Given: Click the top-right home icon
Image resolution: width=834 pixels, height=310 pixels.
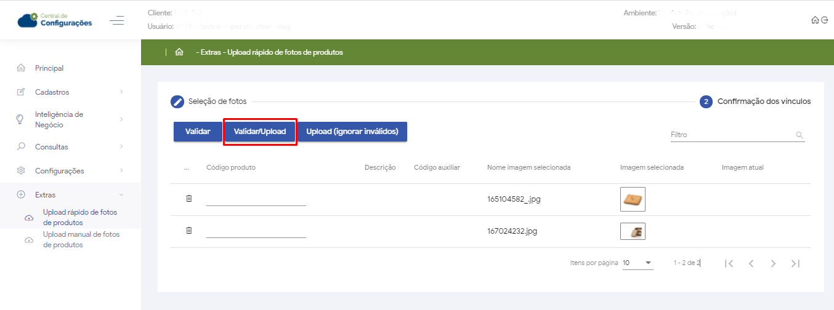Looking at the screenshot, I should click(x=815, y=20).
